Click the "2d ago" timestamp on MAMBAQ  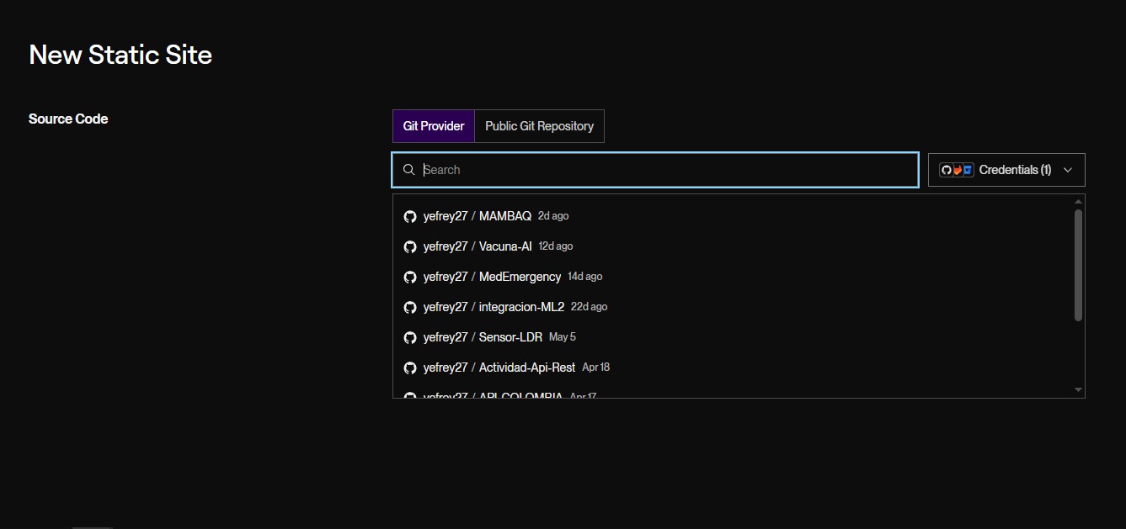click(553, 216)
